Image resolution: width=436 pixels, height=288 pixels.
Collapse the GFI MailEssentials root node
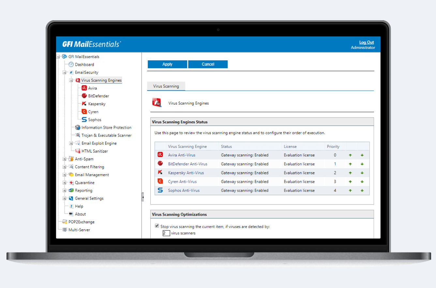tap(58, 57)
